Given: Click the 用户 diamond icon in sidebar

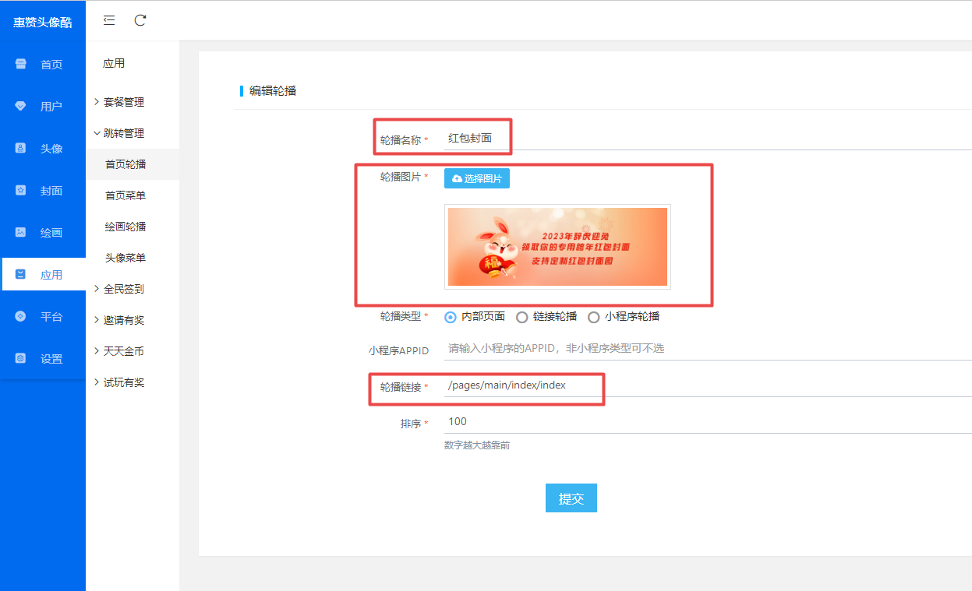Looking at the screenshot, I should coord(21,106).
